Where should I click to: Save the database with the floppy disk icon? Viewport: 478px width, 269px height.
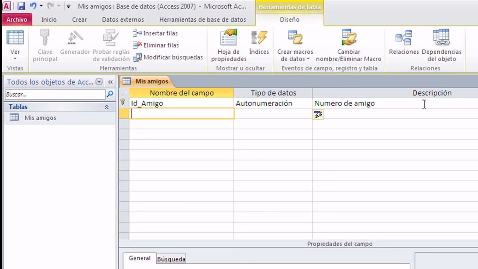pyautogui.click(x=21, y=6)
